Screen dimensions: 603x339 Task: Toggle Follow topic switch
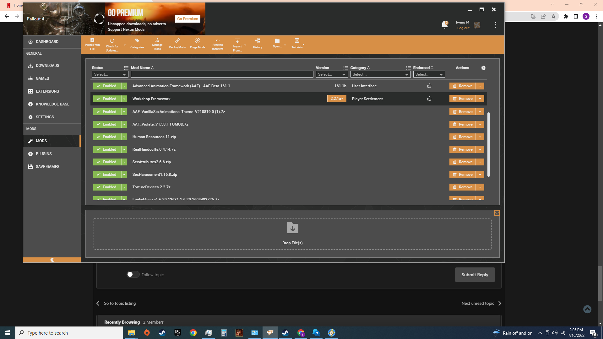click(x=133, y=274)
